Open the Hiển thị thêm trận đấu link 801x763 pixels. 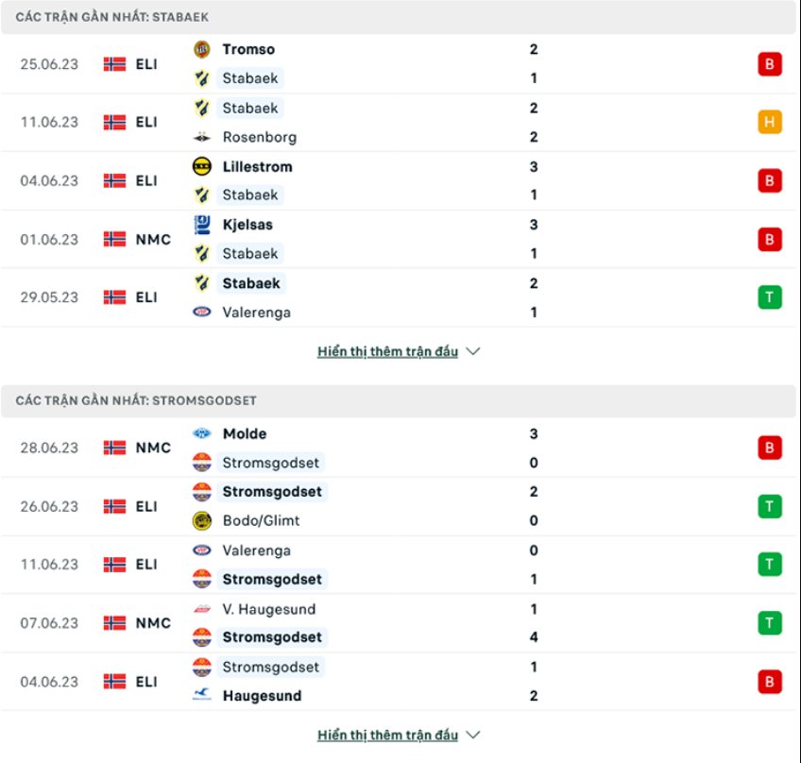click(x=387, y=350)
